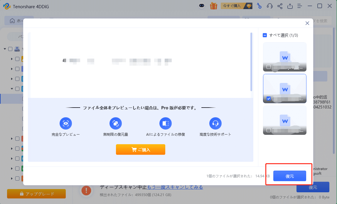The image size is (337, 204).
Task: Click the orange ご購入 purchase button
Action: click(141, 149)
